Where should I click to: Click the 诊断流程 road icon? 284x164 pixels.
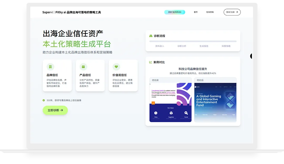click(x=151, y=36)
